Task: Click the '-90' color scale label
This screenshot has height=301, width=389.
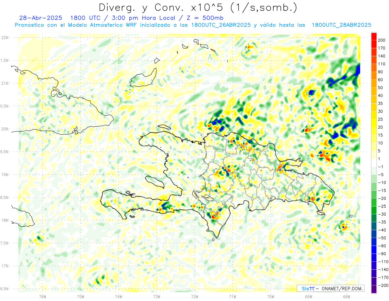Action: click(382, 254)
